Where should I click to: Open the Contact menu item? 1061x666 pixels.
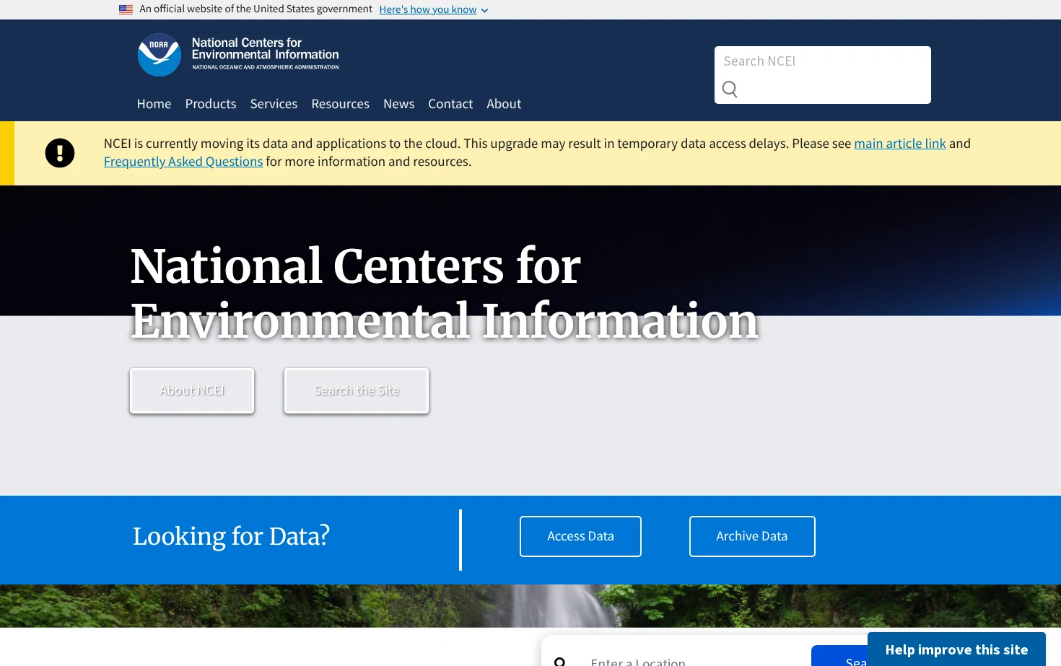tap(450, 104)
